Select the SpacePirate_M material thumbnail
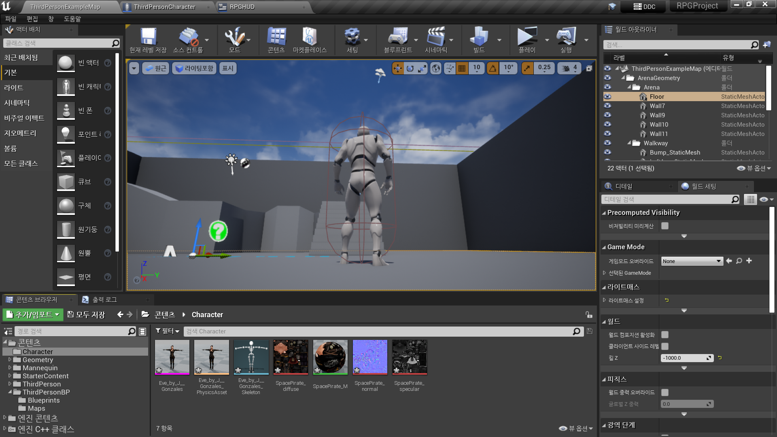The height and width of the screenshot is (437, 777). click(330, 357)
